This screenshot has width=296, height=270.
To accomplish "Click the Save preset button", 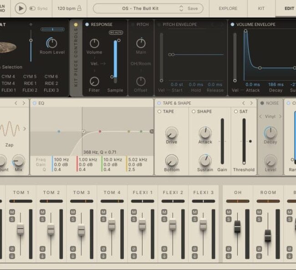I will (193, 8).
